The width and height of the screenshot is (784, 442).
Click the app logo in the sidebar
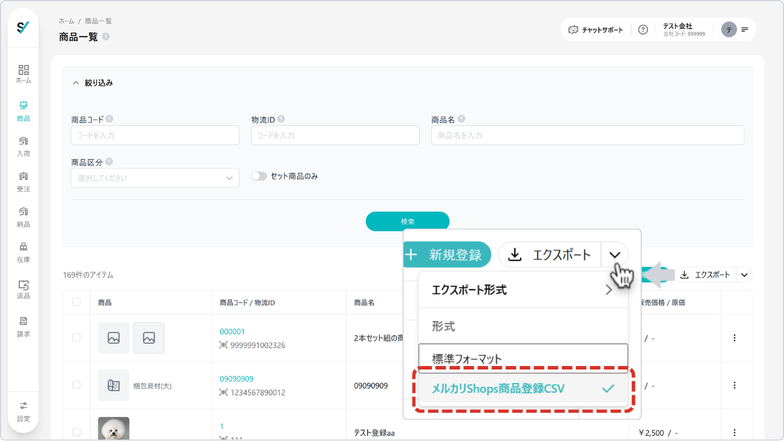click(x=23, y=27)
